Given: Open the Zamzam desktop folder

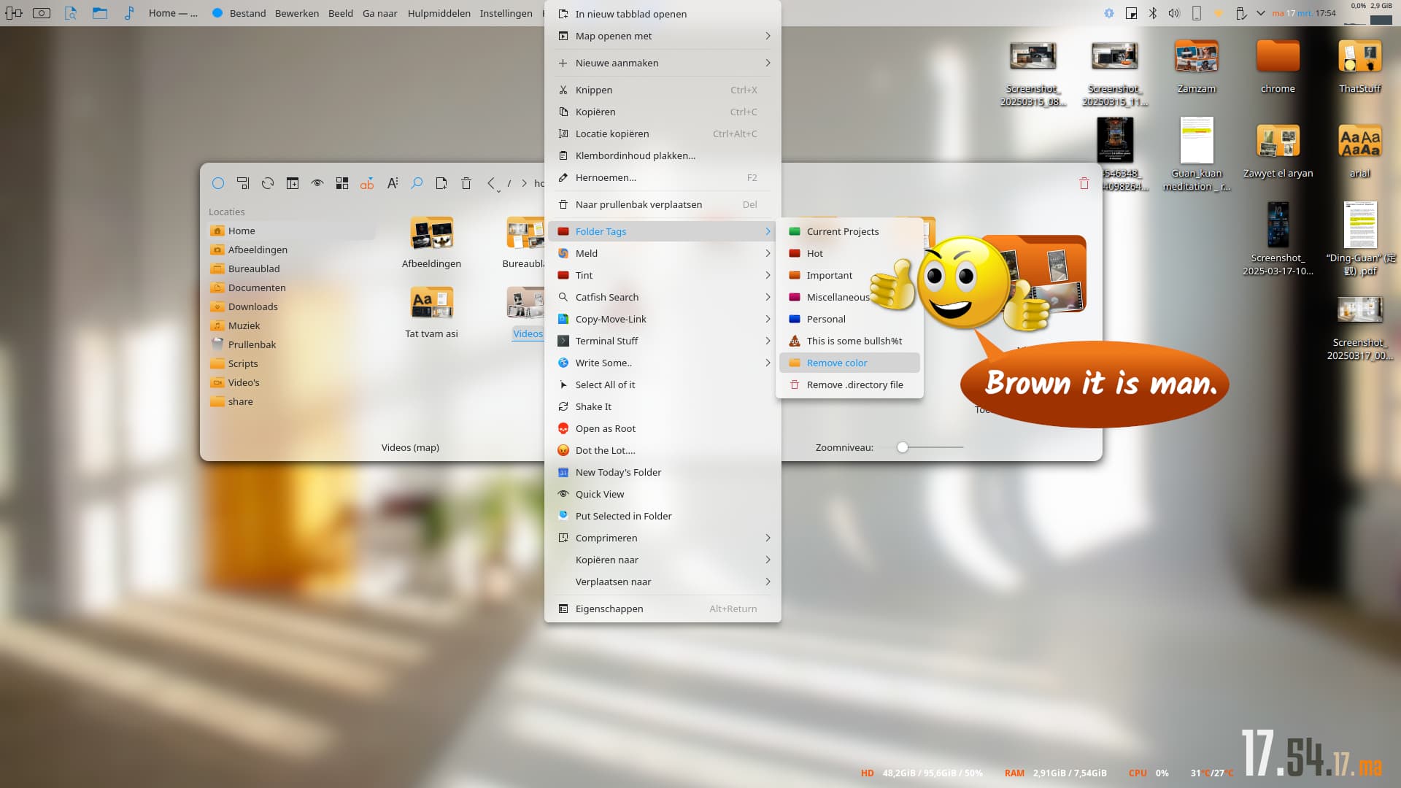Looking at the screenshot, I should 1197,66.
